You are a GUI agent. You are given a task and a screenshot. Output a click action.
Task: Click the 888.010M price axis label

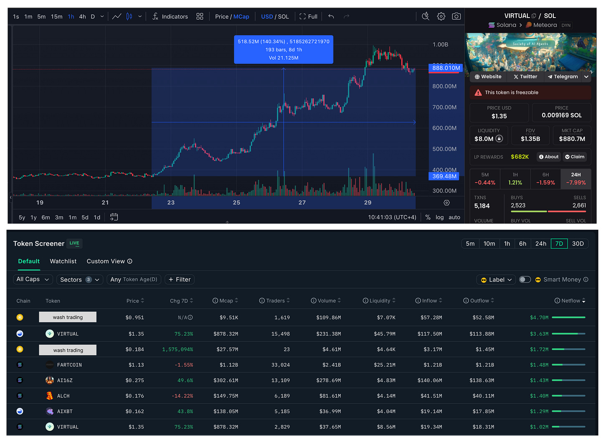(446, 68)
